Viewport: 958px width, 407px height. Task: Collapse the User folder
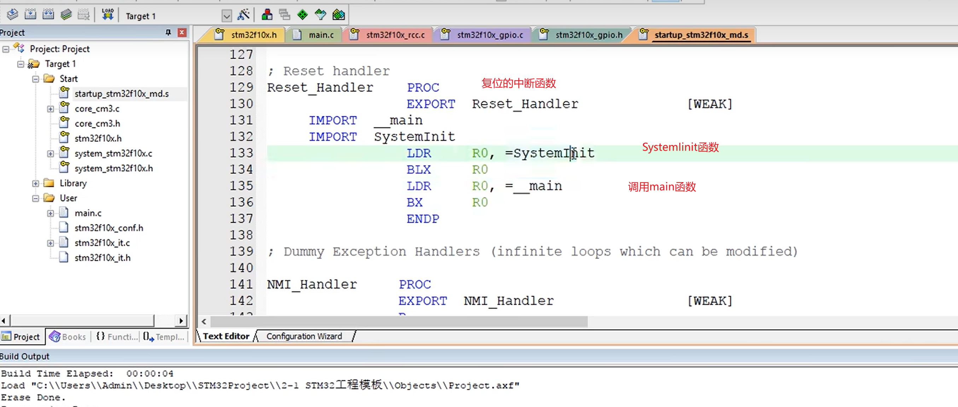36,198
